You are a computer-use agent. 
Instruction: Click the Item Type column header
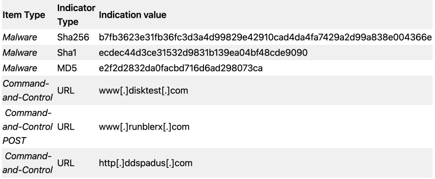24,15
